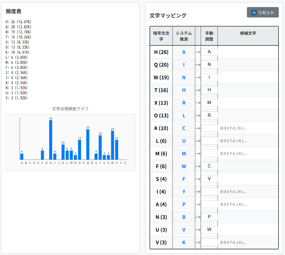Click the tallest bar labeled 26 in the graph
Image resolution: width=285 pixels, height=255 pixels.
point(51,140)
